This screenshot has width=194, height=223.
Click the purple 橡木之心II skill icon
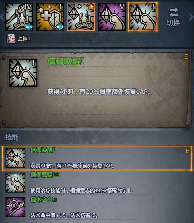click(x=15, y=207)
